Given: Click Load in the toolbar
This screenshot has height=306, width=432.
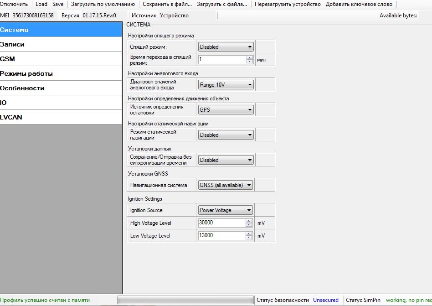Looking at the screenshot, I should 41,4.
